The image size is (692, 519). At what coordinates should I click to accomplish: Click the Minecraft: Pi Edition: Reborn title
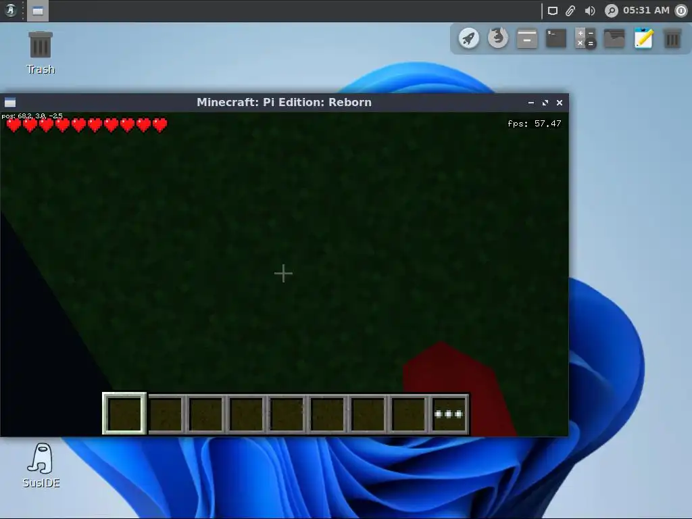click(285, 103)
